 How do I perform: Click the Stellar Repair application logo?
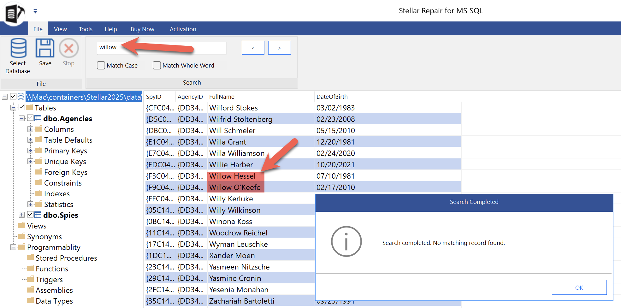coord(14,13)
